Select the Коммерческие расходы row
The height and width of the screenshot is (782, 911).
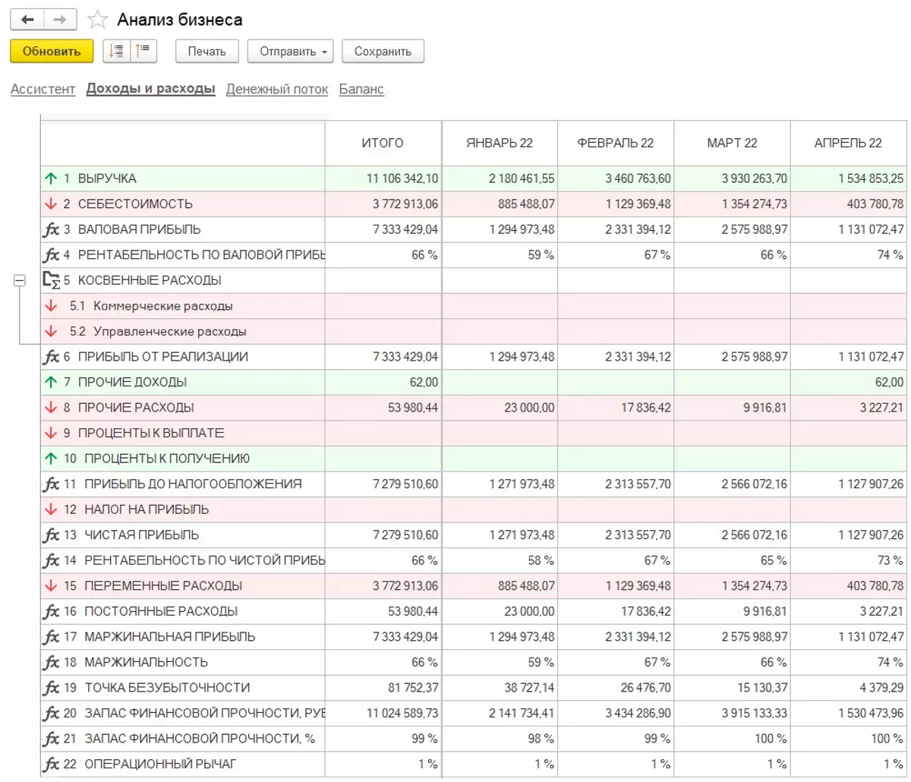coord(162,306)
